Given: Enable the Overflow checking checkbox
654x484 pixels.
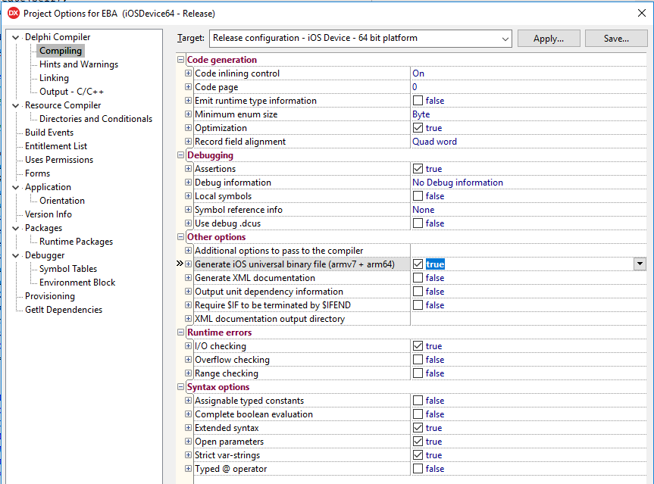Looking at the screenshot, I should pyautogui.click(x=418, y=360).
